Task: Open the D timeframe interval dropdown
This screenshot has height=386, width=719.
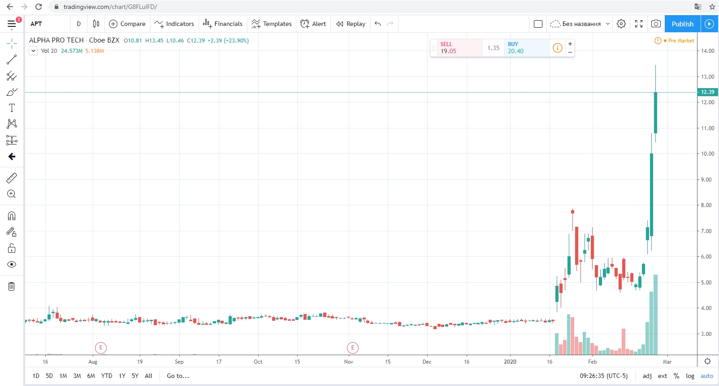Action: coord(79,24)
